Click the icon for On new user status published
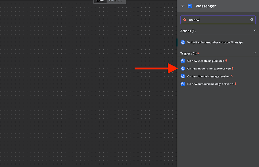259x167 pixels. [183, 61]
